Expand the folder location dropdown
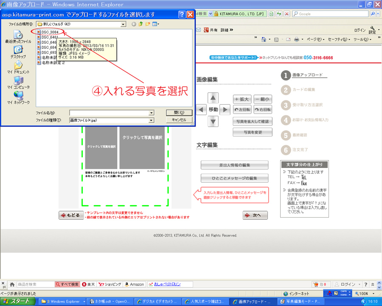Screen dimensions: 382x306 click(124, 24)
